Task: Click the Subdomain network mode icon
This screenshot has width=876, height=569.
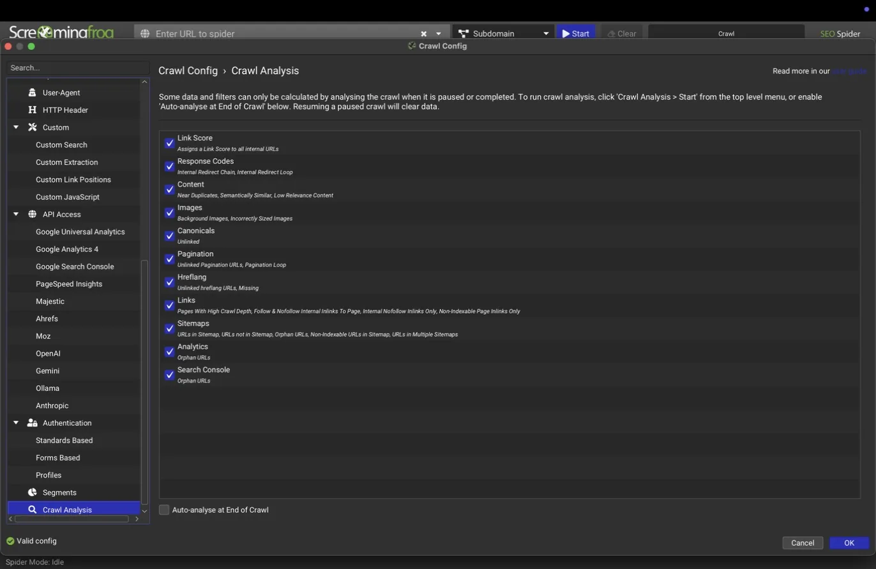Action: pos(464,33)
